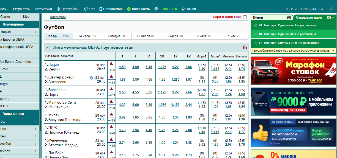Click the 1X column header
The height and width of the screenshot is (158, 337).
(x=162, y=56)
